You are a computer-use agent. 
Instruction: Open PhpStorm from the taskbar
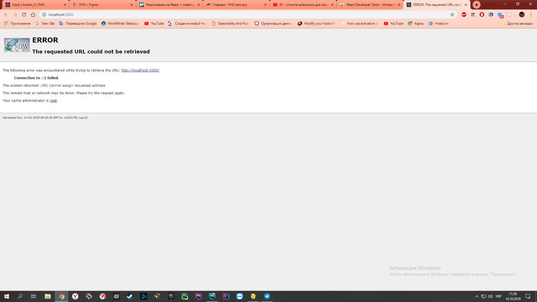tap(198, 296)
